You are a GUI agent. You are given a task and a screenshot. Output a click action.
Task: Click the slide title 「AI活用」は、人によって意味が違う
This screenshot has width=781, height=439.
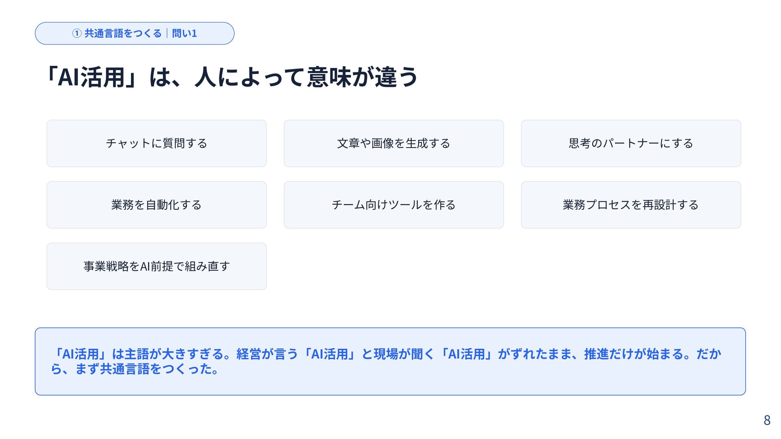point(231,77)
